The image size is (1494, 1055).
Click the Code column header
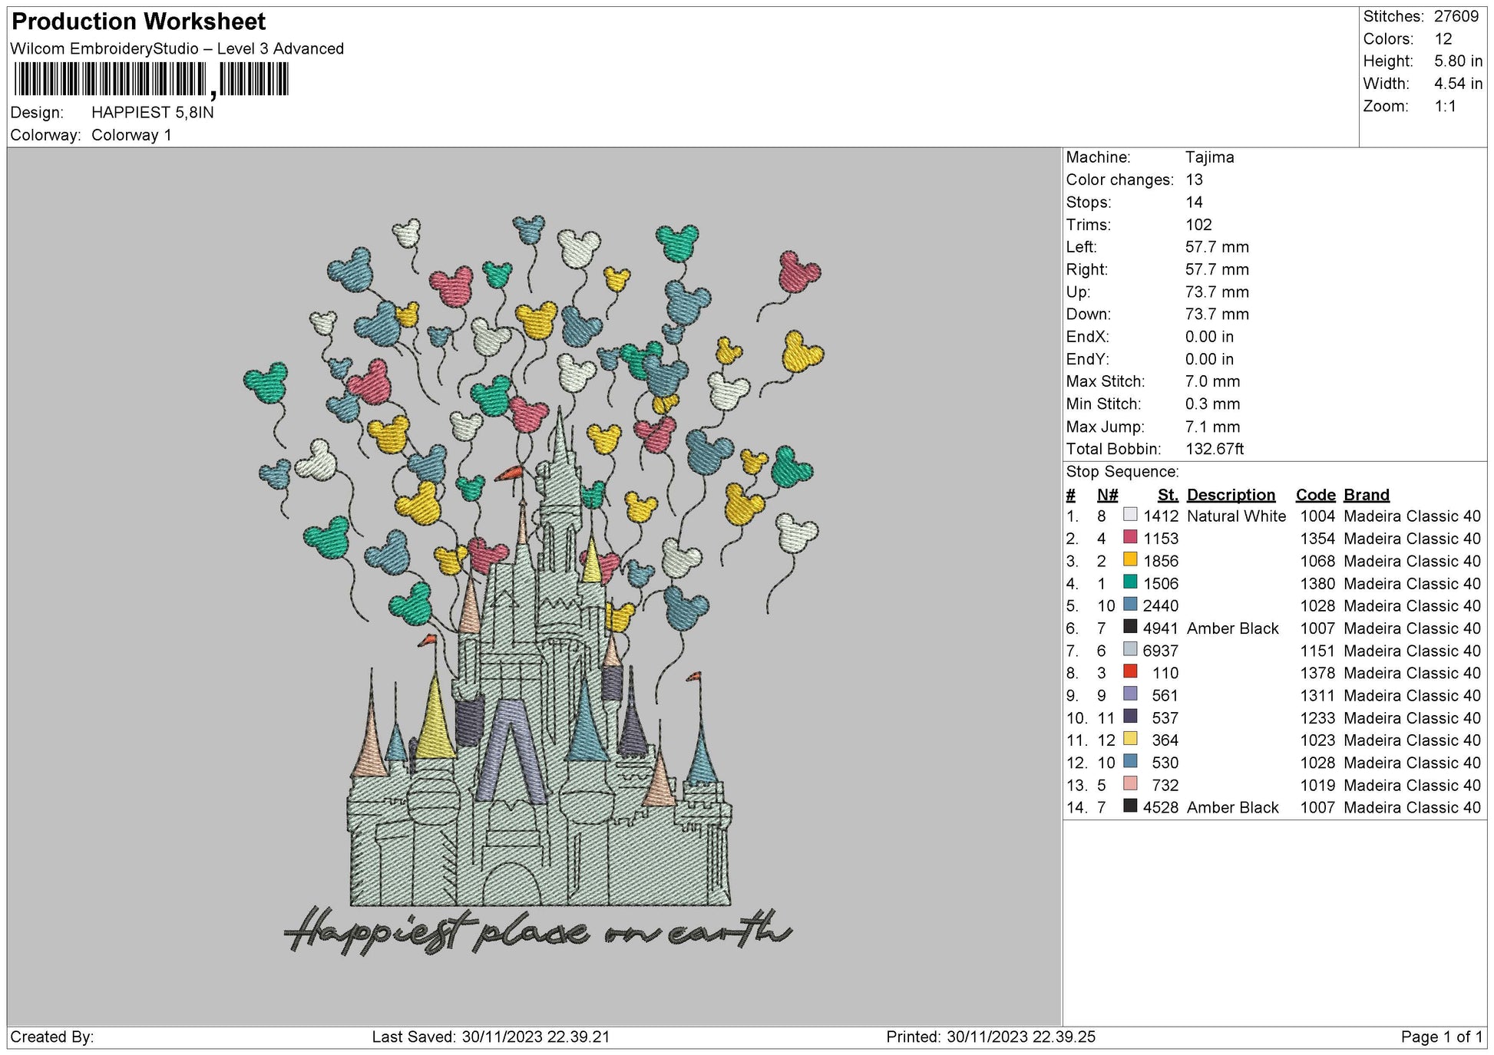[x=1316, y=495]
